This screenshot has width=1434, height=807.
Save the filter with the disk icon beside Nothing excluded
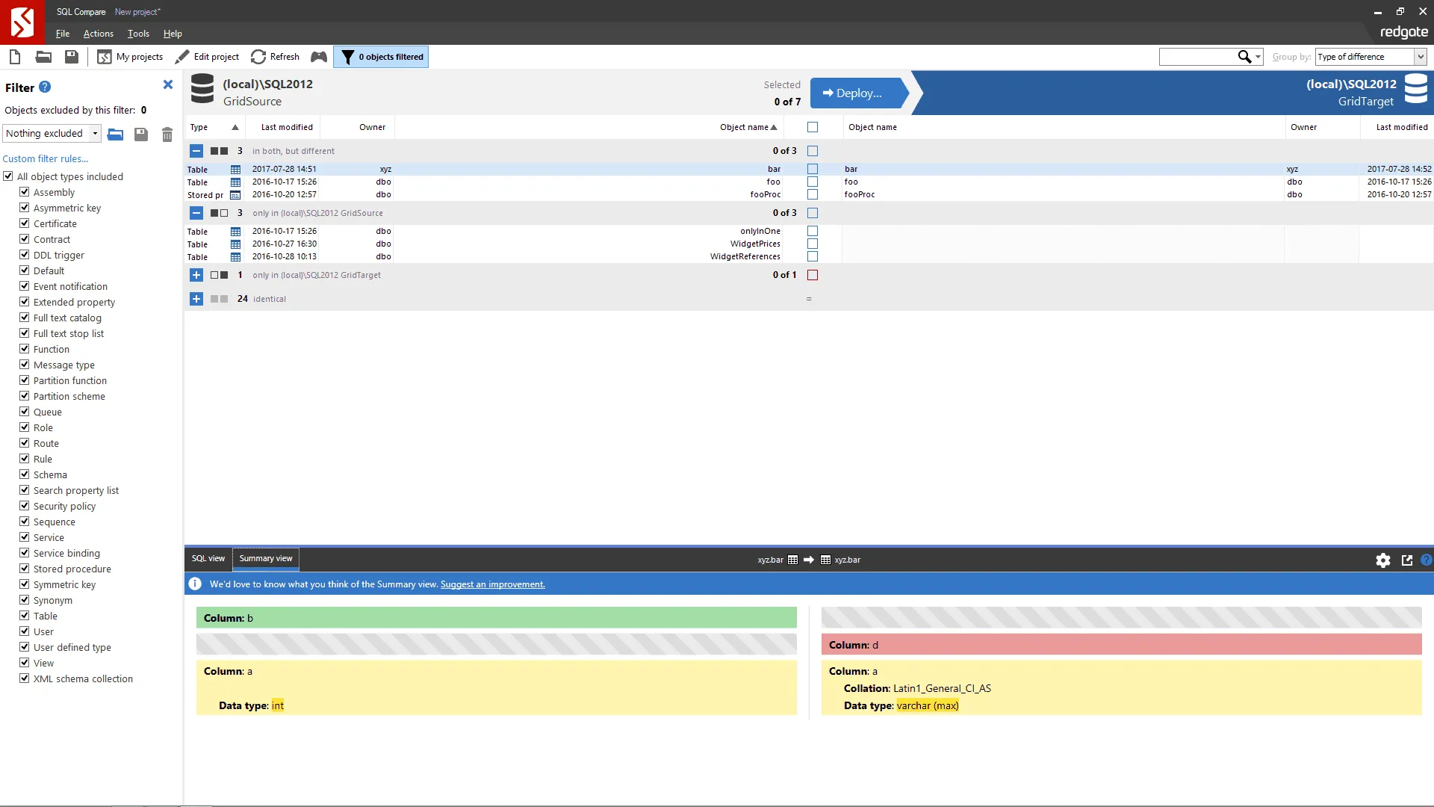pyautogui.click(x=140, y=134)
